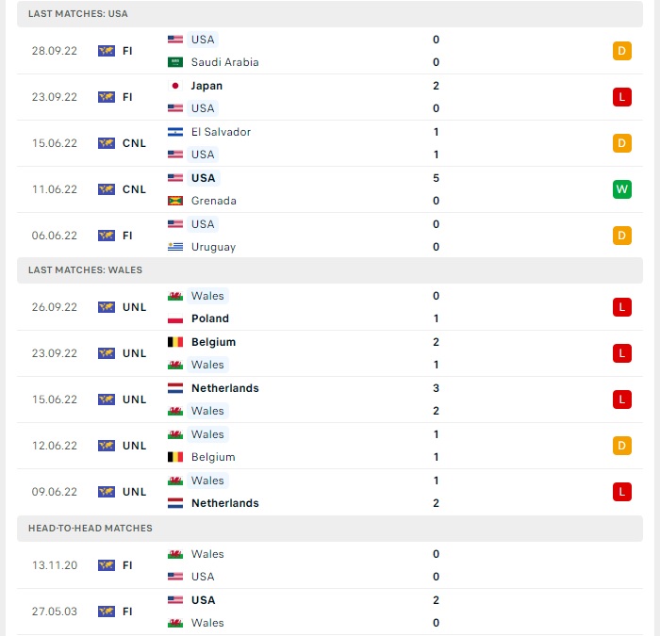Image resolution: width=660 pixels, height=636 pixels.
Task: Select the Head-to-Head Matches header
Action: tap(330, 529)
